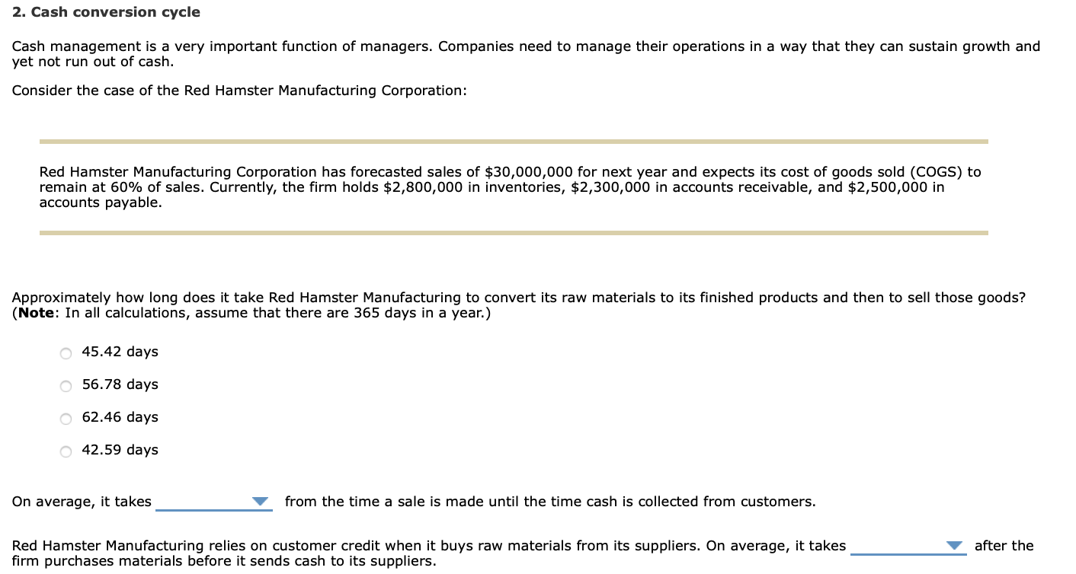The height and width of the screenshot is (574, 1076).
Task: Click the Red Hamster scenario text box
Action: click(x=511, y=187)
